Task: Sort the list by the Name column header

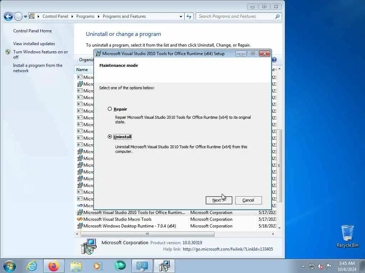Action: click(x=82, y=70)
